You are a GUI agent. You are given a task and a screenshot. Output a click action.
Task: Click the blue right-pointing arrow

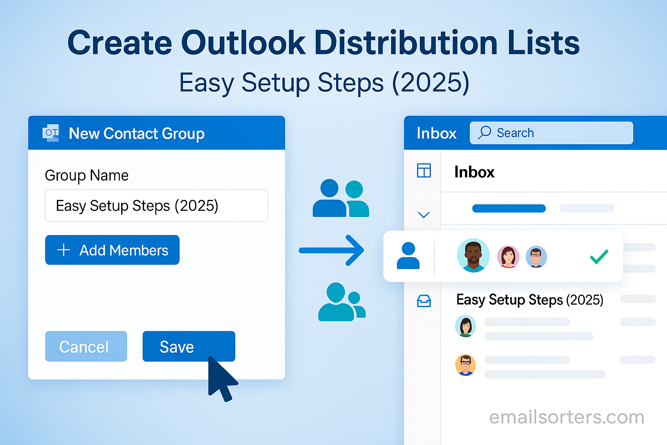(x=331, y=250)
